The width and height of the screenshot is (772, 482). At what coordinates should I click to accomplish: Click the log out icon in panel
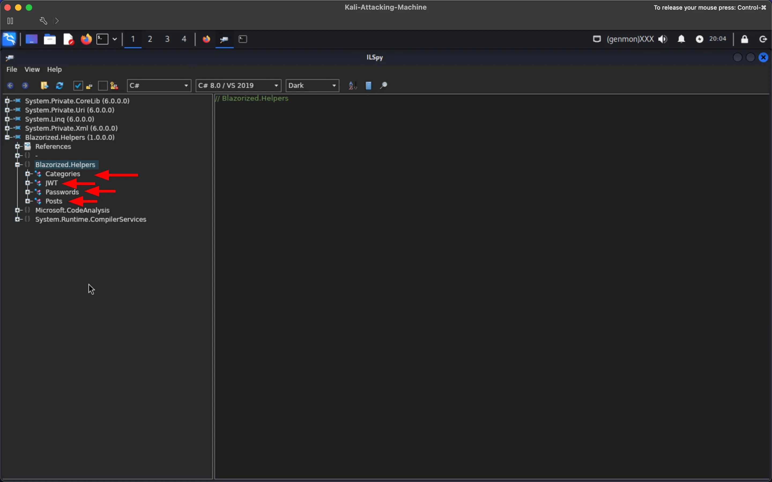point(763,39)
